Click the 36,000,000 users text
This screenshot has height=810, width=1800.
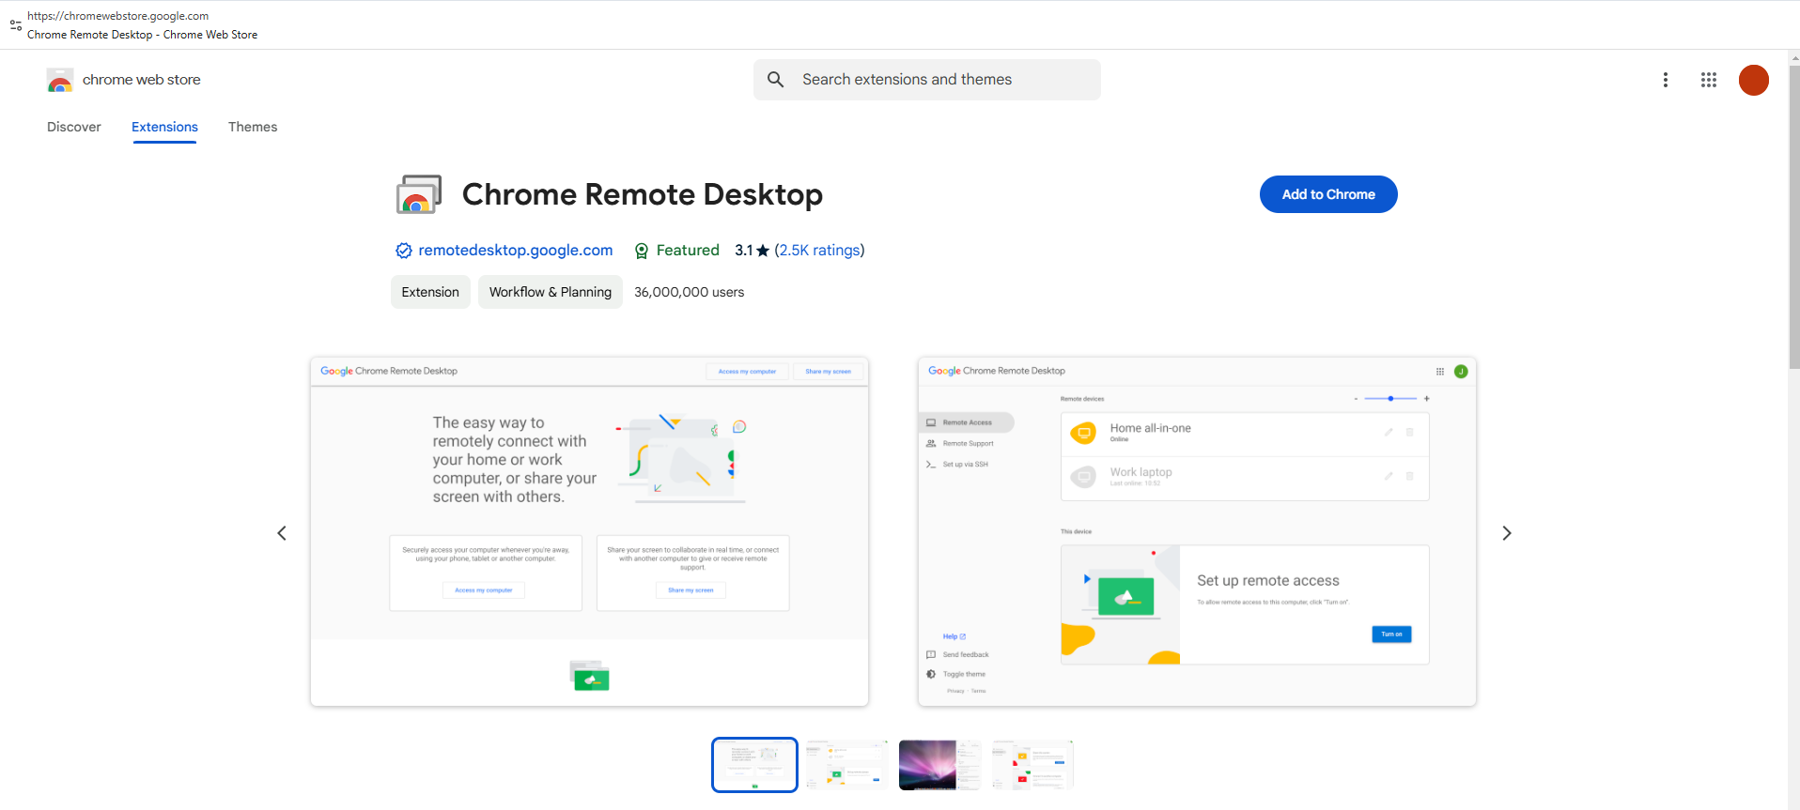click(689, 292)
